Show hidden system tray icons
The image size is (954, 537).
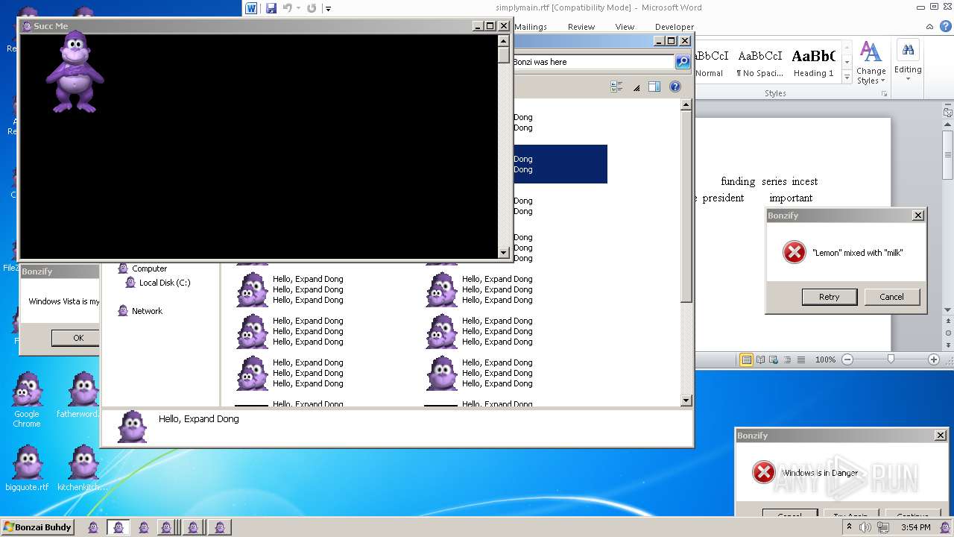point(849,527)
